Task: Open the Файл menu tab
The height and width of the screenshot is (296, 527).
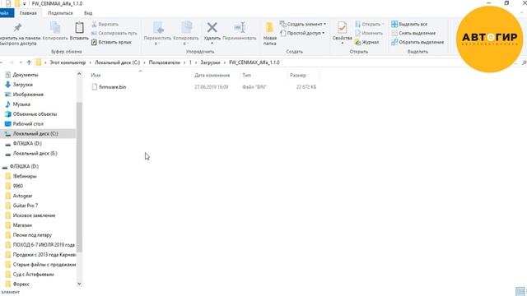Action: (6, 13)
